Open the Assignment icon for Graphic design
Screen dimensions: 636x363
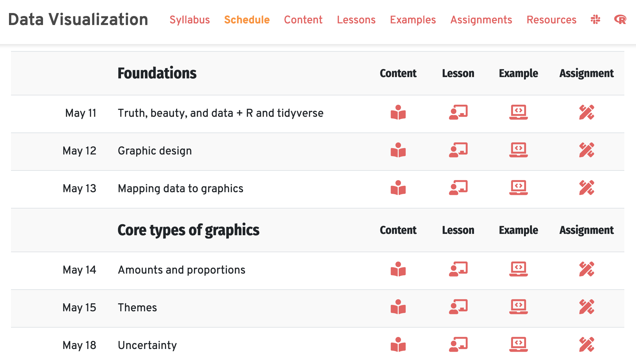pyautogui.click(x=587, y=150)
